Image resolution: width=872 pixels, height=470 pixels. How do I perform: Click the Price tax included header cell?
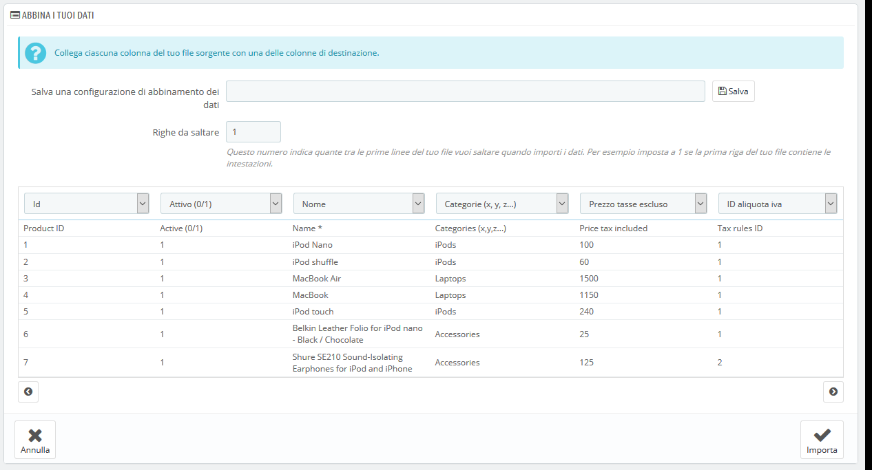point(613,228)
